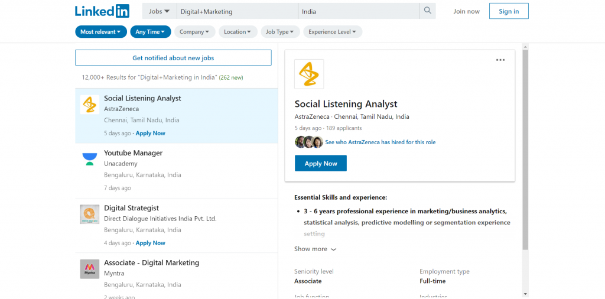Click the hired employees profile avatars

click(x=309, y=142)
